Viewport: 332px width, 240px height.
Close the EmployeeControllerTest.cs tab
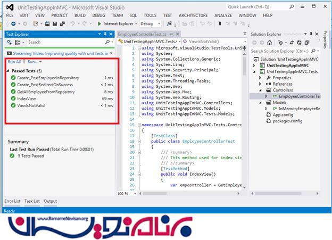(178, 34)
